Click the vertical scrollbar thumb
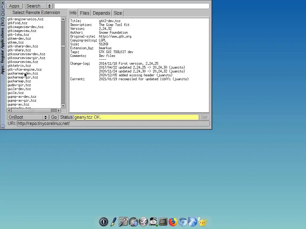The height and width of the screenshot is (229, 306). click(63, 46)
